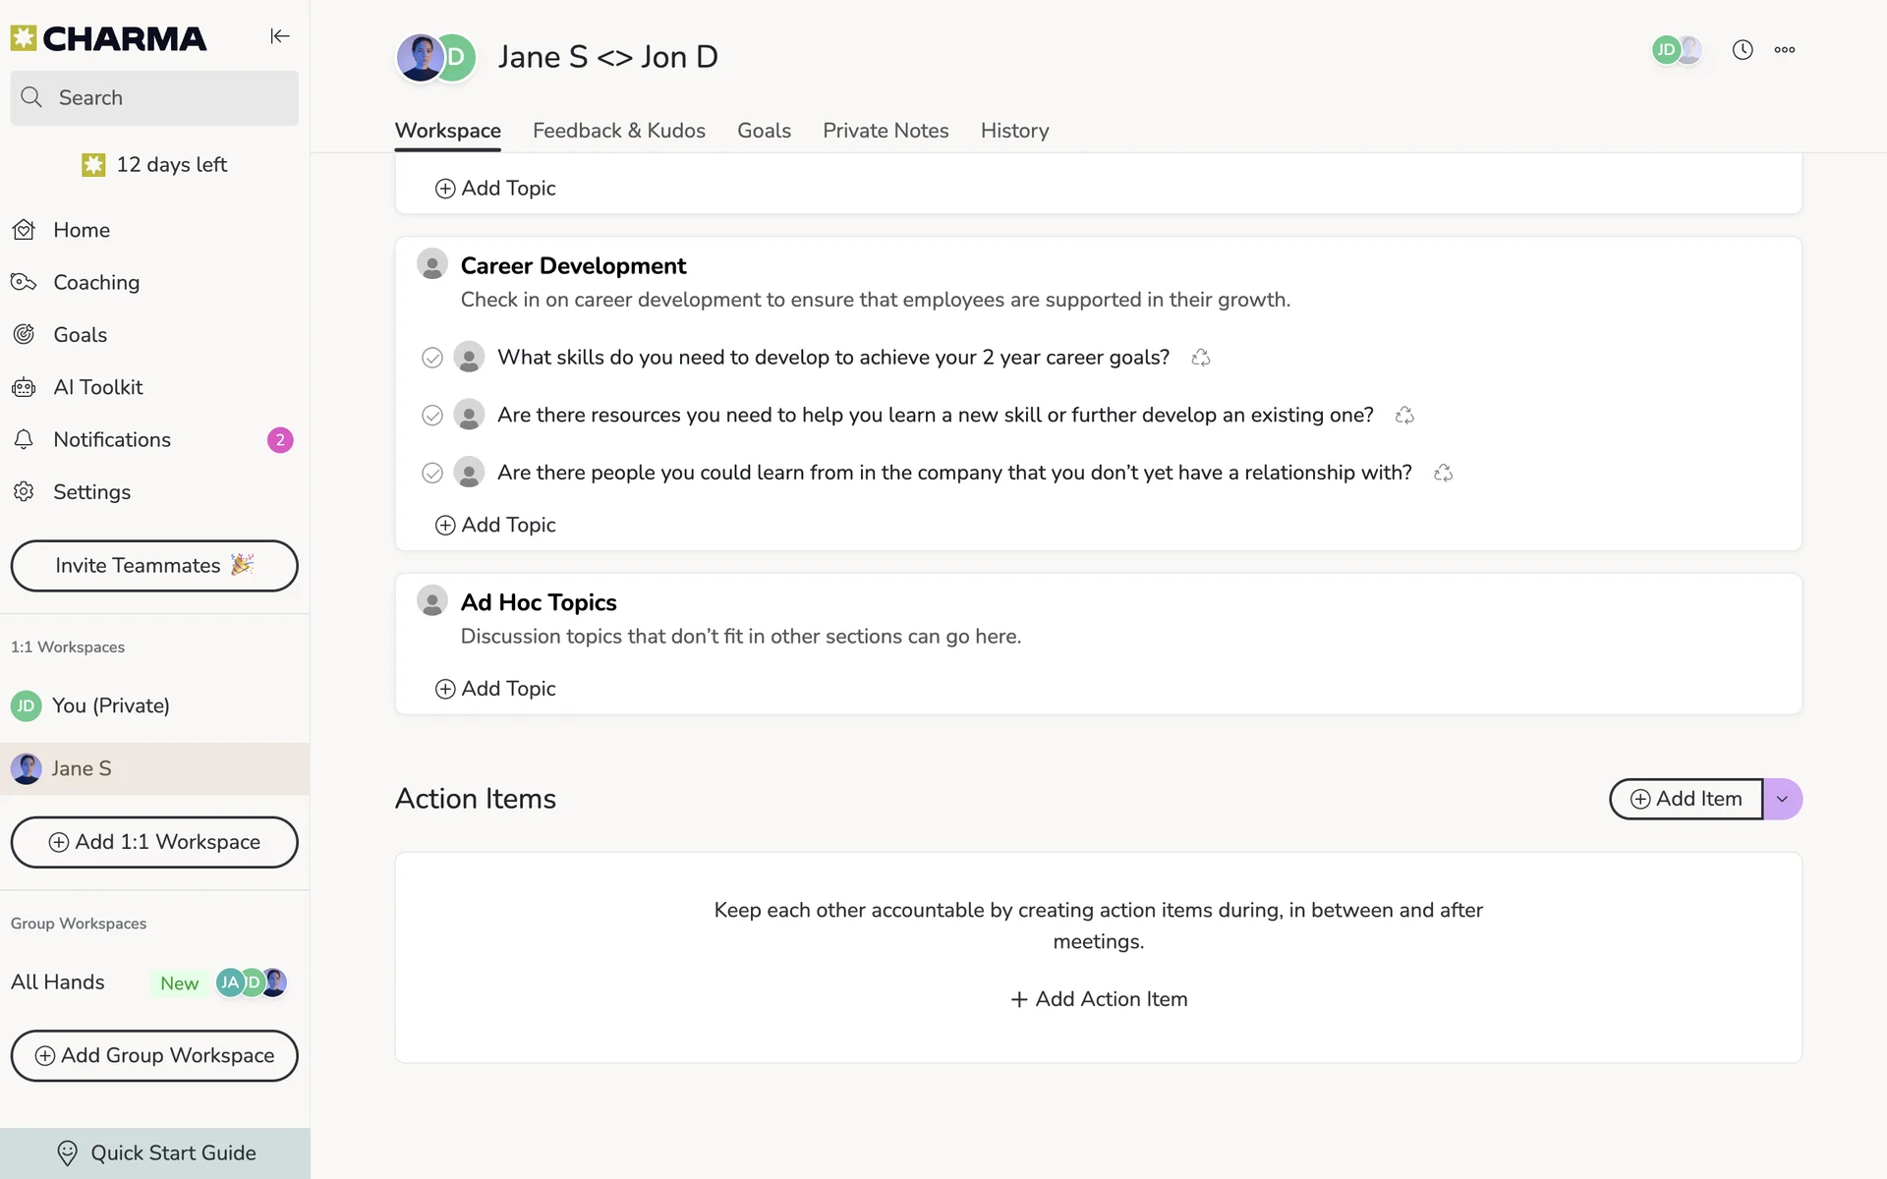
Task: Expand the Add Item dropdown arrow
Action: tap(1782, 799)
